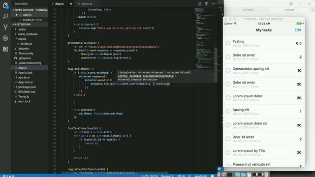Select styles.js under Open Editors

(29, 20)
